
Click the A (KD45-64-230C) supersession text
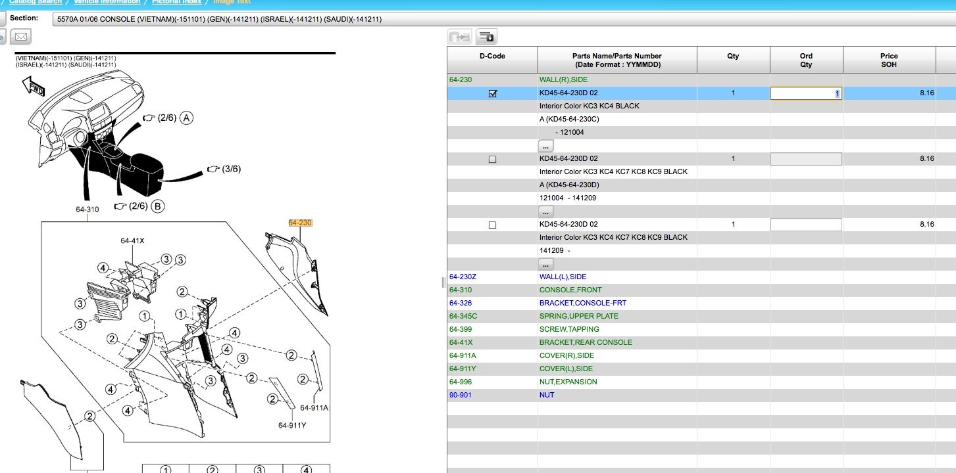[569, 119]
